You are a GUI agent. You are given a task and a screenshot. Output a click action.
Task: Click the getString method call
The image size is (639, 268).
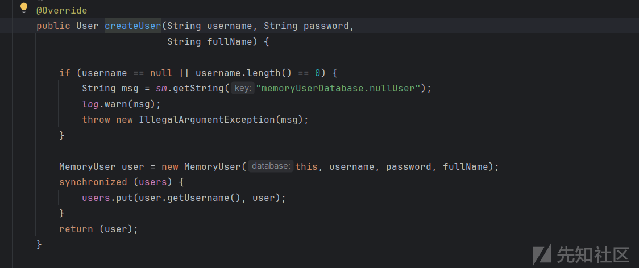pyautogui.click(x=198, y=89)
